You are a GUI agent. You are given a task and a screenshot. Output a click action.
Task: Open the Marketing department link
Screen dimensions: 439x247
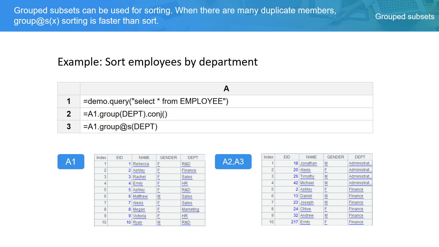(x=190, y=210)
